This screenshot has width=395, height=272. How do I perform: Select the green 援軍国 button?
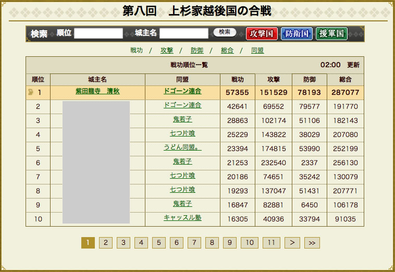point(331,34)
